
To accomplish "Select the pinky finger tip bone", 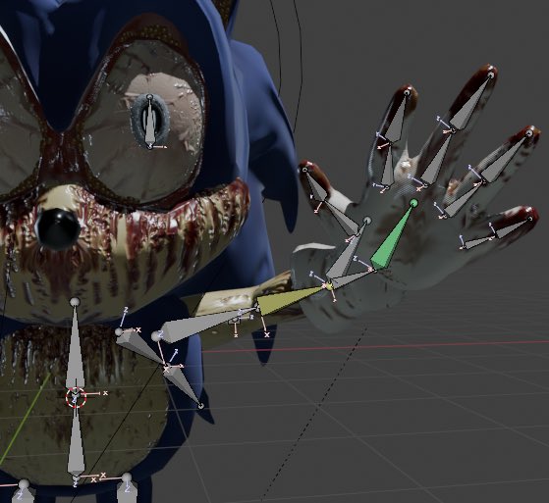I will point(513,227).
